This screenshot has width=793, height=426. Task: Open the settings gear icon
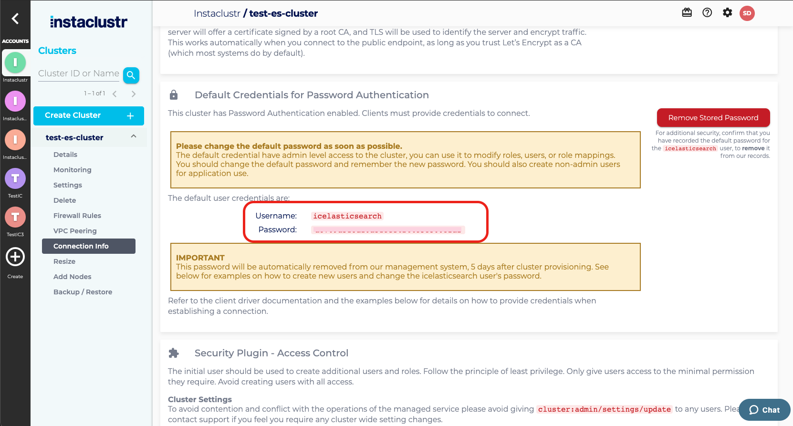pos(727,12)
